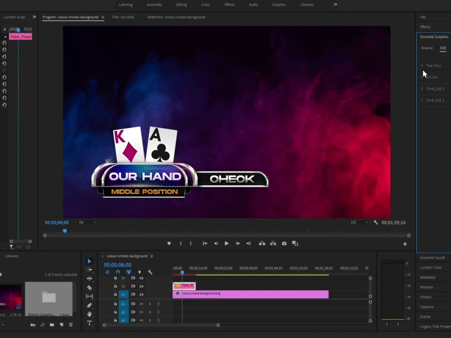Click the Go to In icon
This screenshot has height=338, width=451.
click(x=205, y=243)
